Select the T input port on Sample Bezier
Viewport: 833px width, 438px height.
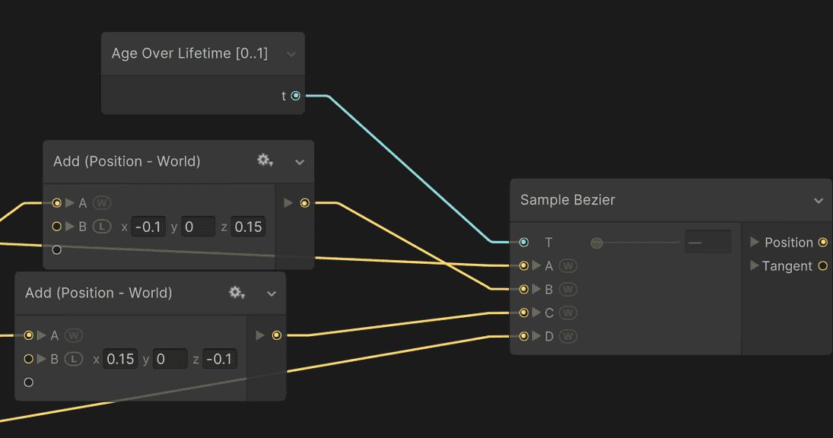click(523, 242)
